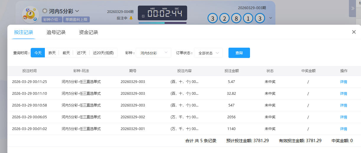Click the blue 查询 button
Screen dimensions: 361x153
tap(239, 53)
